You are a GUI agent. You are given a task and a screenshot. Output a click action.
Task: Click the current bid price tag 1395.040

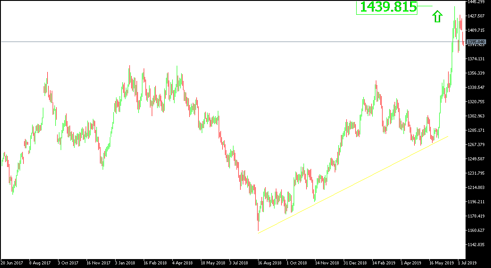tap(477, 41)
